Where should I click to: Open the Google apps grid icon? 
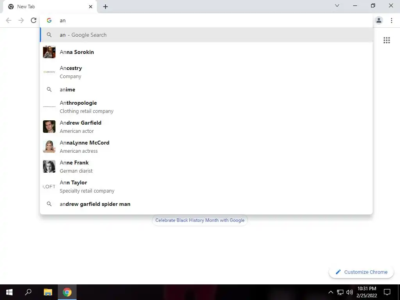(386, 40)
